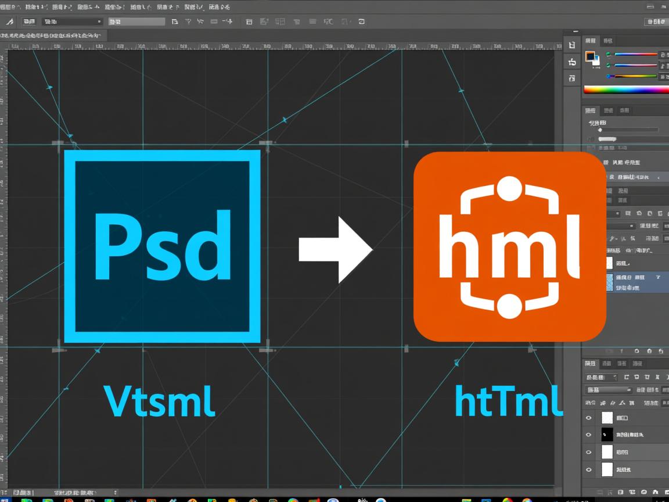Click the middle icon in collapsed panel strip
This screenshot has height=502, width=669.
point(572,62)
